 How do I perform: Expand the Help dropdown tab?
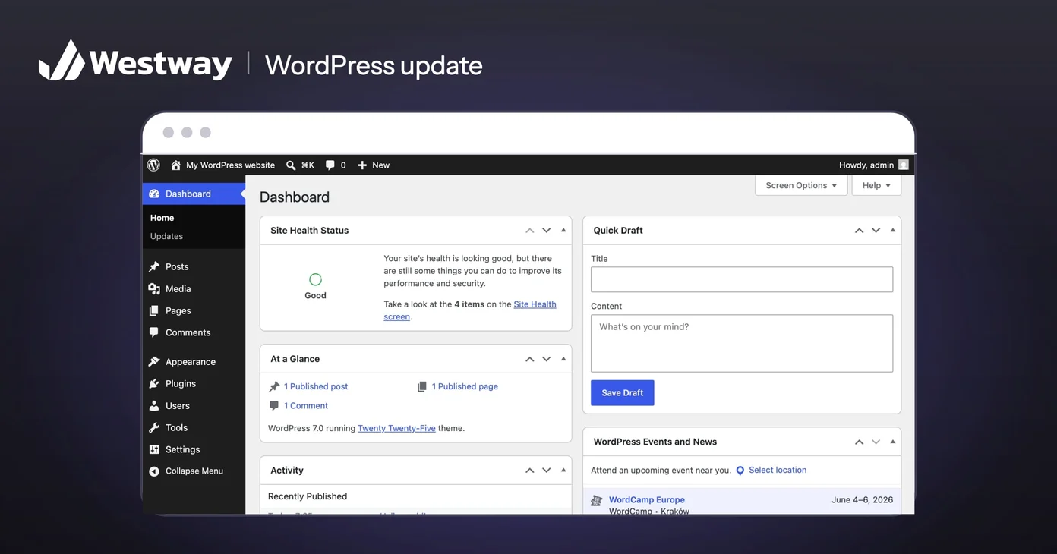click(x=876, y=185)
